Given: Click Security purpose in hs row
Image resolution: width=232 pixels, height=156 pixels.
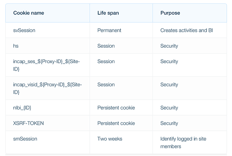Looking at the screenshot, I should [169, 46].
